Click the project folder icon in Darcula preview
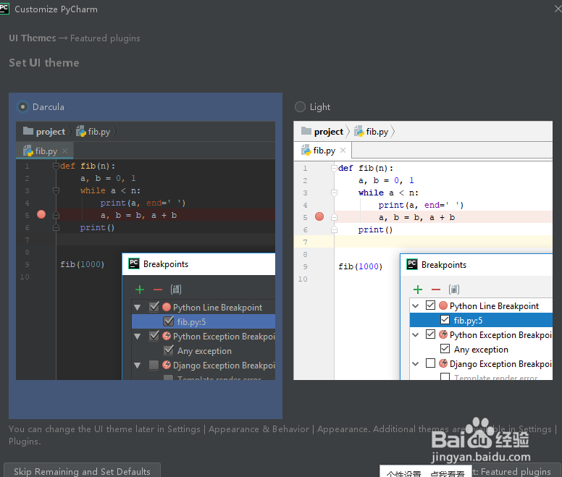This screenshot has height=477, width=562. (28, 131)
